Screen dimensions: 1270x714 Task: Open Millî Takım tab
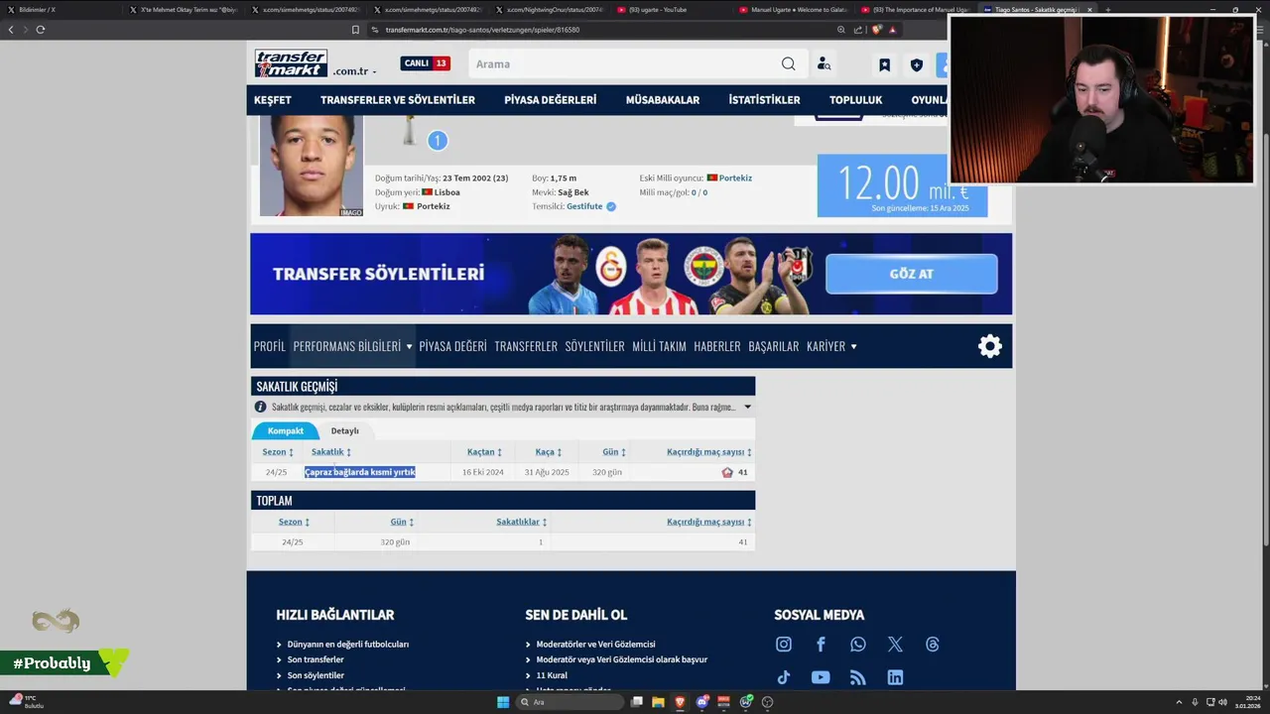pyautogui.click(x=659, y=346)
